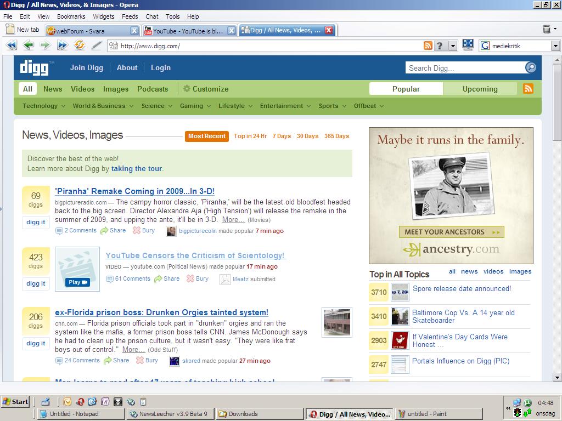Expand the Sports category dropdown

tap(344, 106)
